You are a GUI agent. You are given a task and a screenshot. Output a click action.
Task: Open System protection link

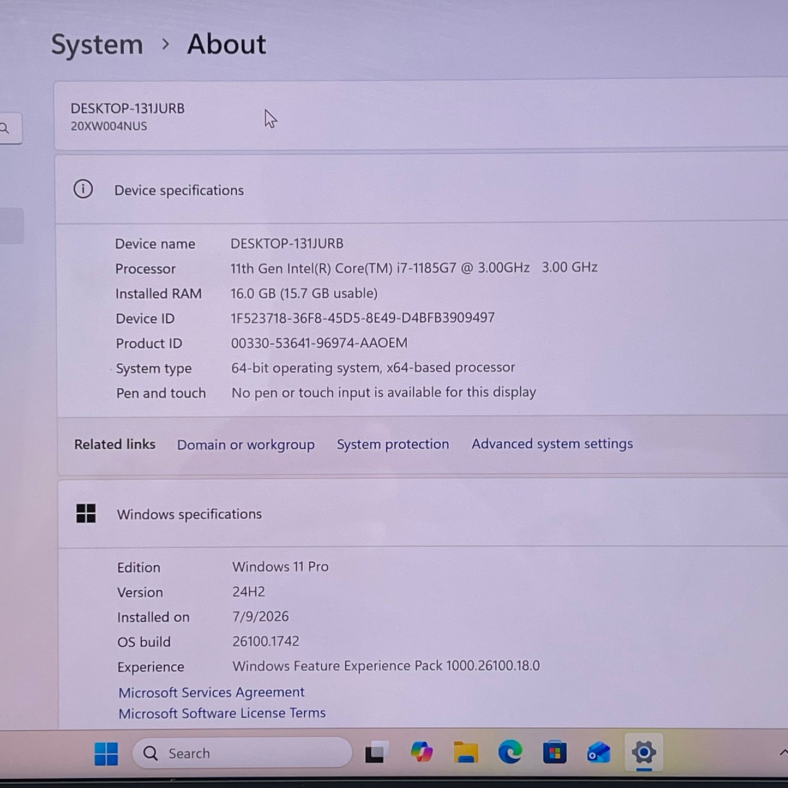(393, 444)
